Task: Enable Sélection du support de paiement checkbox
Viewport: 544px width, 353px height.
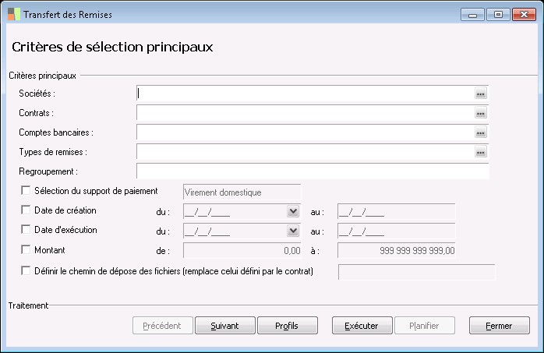Action: pyautogui.click(x=26, y=191)
